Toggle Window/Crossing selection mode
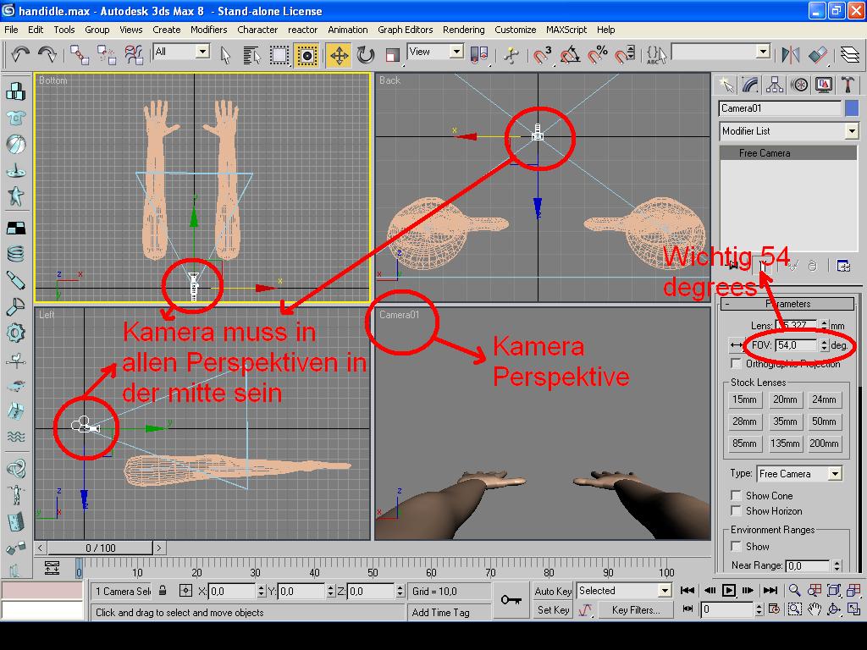The height and width of the screenshot is (650, 867). click(306, 55)
